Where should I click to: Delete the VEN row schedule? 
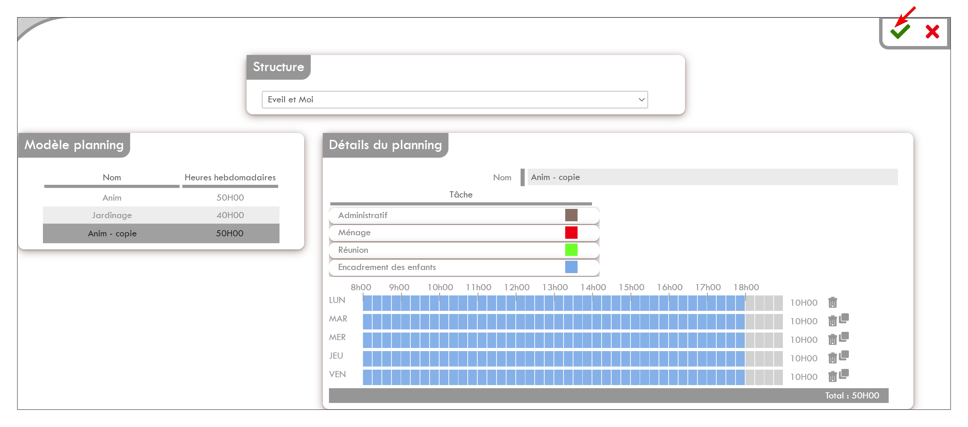[x=832, y=376]
